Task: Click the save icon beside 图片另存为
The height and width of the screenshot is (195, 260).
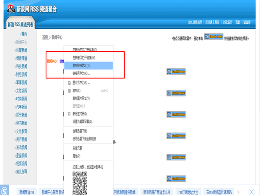Action: [x=70, y=83]
